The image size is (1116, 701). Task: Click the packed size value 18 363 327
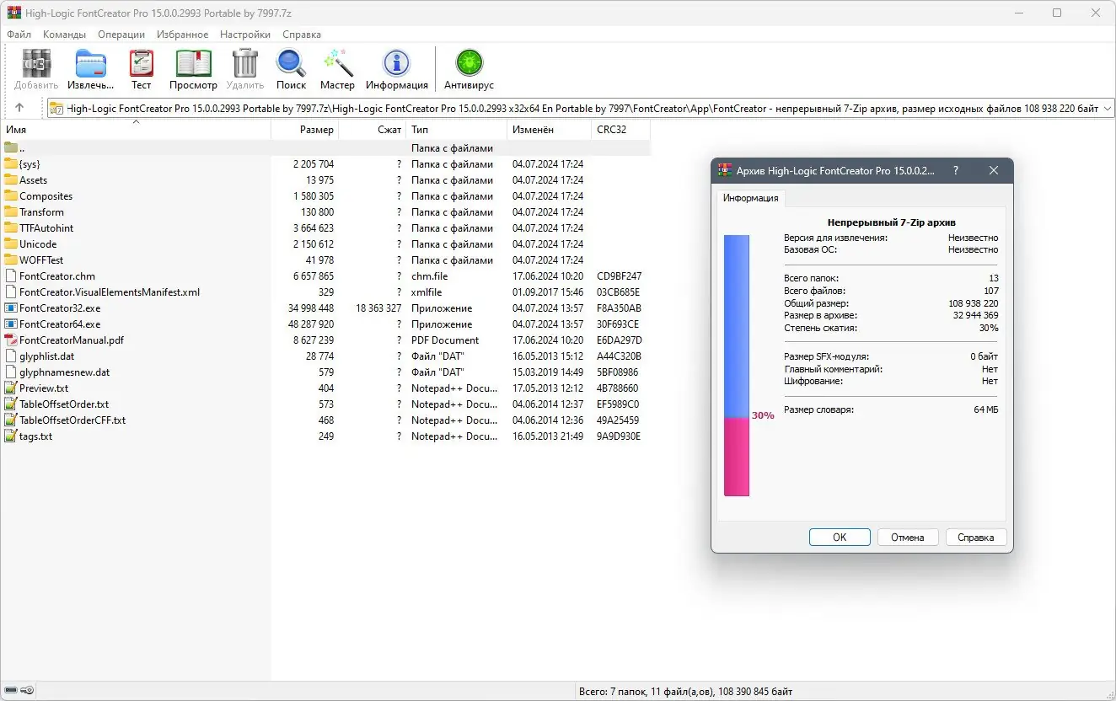[x=378, y=308]
